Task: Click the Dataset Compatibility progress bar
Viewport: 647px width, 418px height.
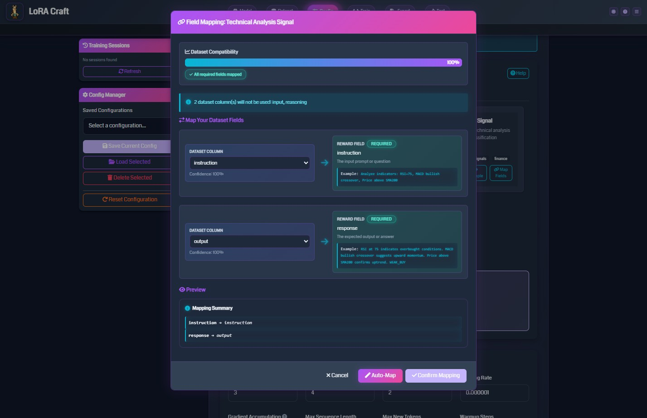Action: tap(323, 63)
